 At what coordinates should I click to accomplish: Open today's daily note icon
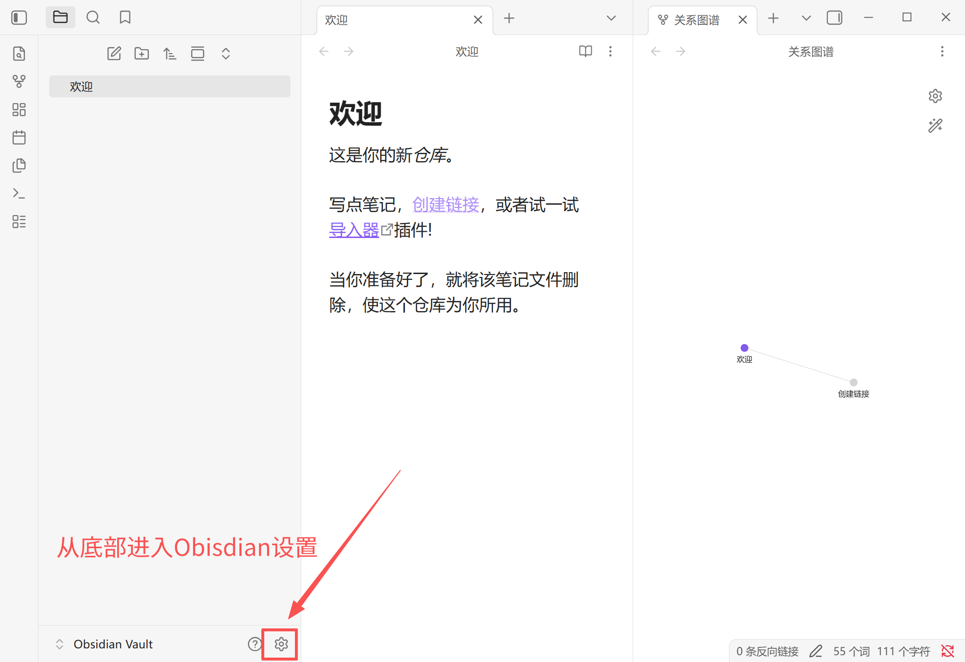click(19, 137)
